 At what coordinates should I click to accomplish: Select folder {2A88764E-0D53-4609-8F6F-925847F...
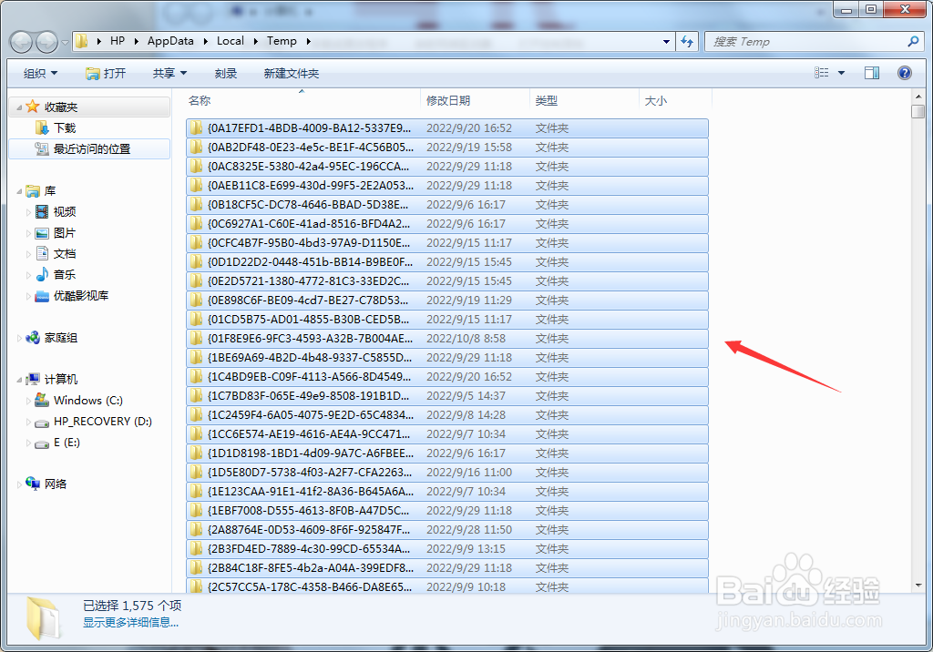[446, 529]
